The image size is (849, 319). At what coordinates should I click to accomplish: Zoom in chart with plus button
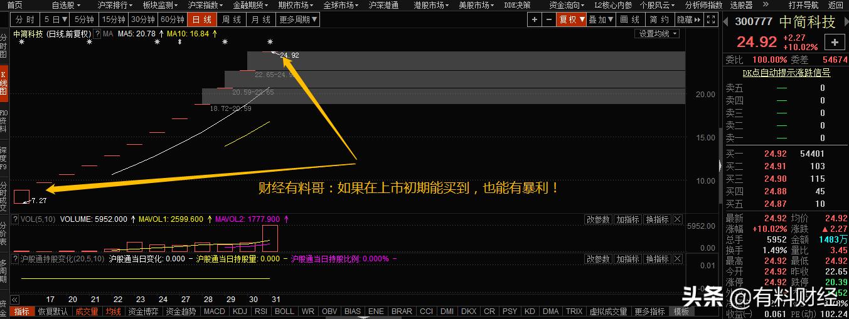tap(534, 19)
